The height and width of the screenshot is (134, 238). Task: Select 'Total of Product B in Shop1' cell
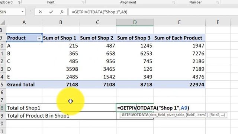point(61,116)
